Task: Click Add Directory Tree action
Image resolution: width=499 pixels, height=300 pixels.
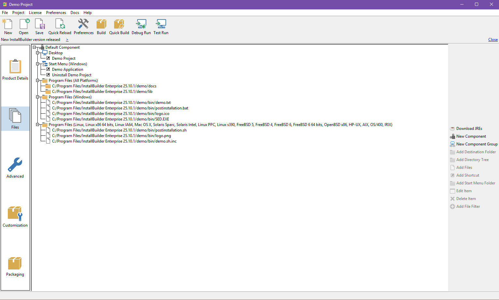Action: [469, 160]
